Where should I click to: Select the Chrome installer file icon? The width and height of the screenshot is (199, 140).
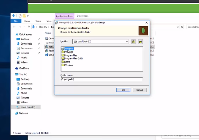pos(47,39)
